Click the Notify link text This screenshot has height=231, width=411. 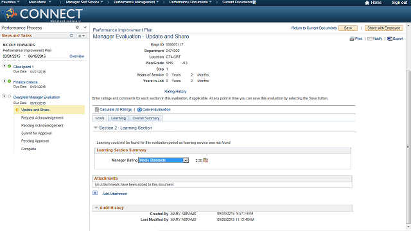pos(378,38)
